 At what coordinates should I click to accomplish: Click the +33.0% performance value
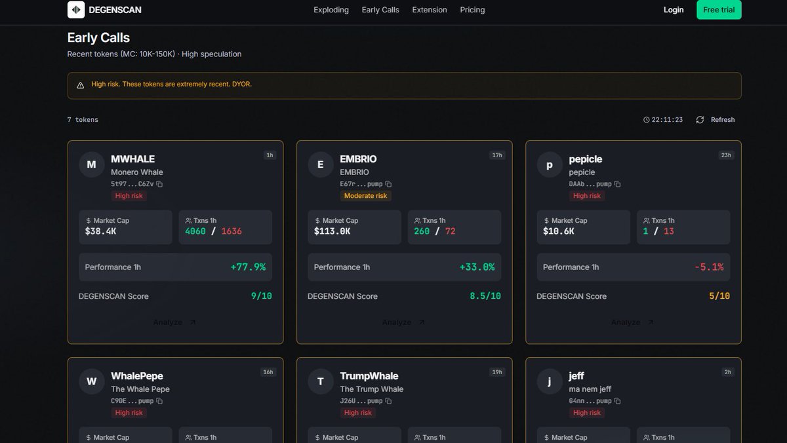pos(477,267)
